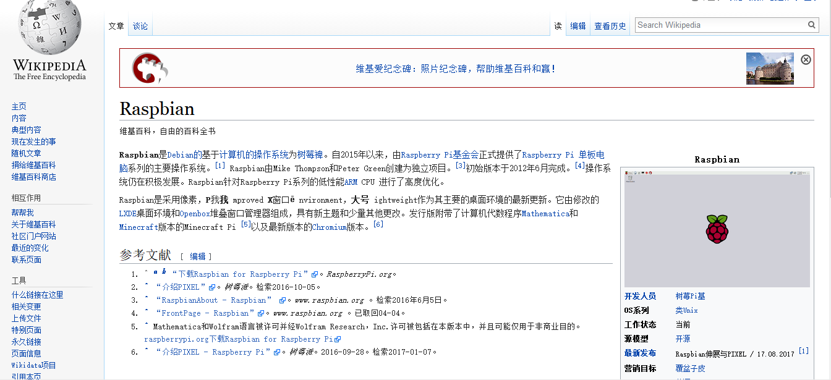The height and width of the screenshot is (380, 831).
Task: Dismiss the banner with the X icon
Action: coord(806,59)
